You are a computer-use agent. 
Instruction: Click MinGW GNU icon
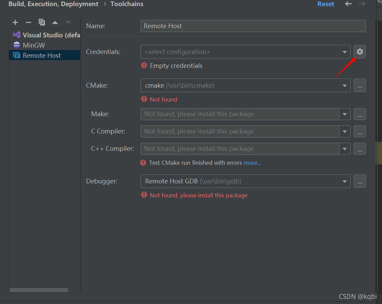click(17, 45)
